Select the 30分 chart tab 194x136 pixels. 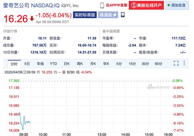click(x=145, y=64)
